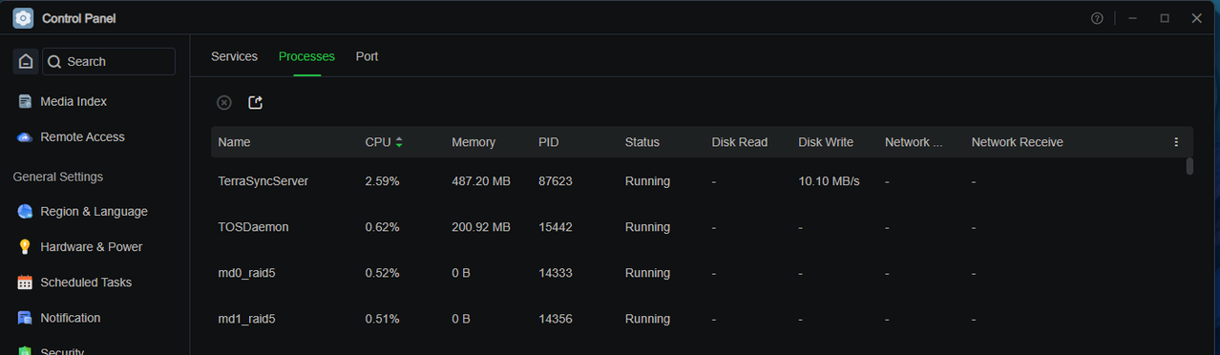Viewport: 1220px width, 355px height.
Task: Minimize the Control Panel window
Action: pyautogui.click(x=1132, y=18)
